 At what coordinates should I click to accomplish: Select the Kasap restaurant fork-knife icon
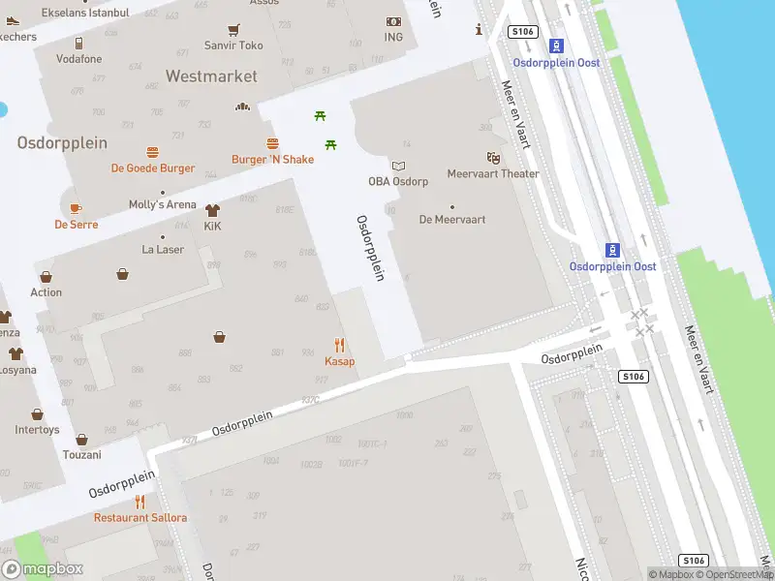tap(340, 345)
